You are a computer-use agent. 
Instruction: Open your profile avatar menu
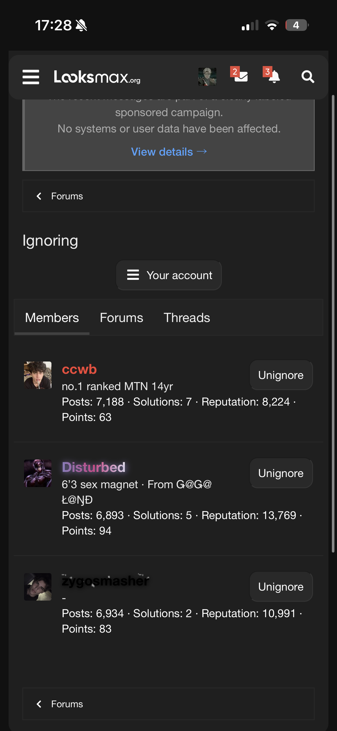(x=207, y=77)
